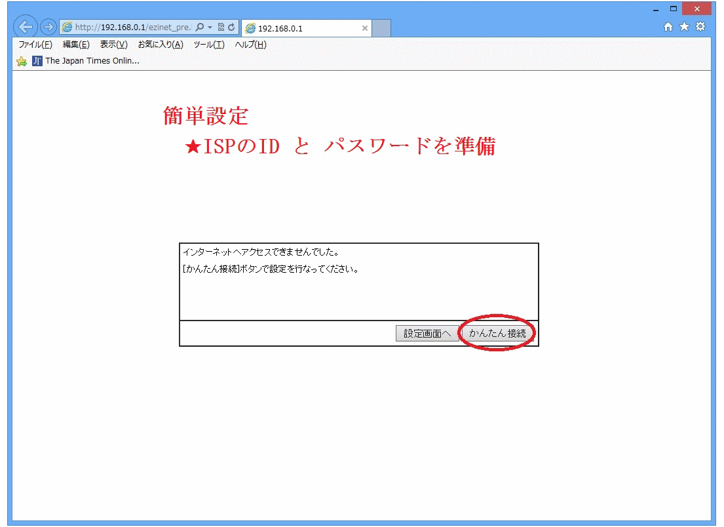
Task: Close the browser window
Action: pos(696,9)
